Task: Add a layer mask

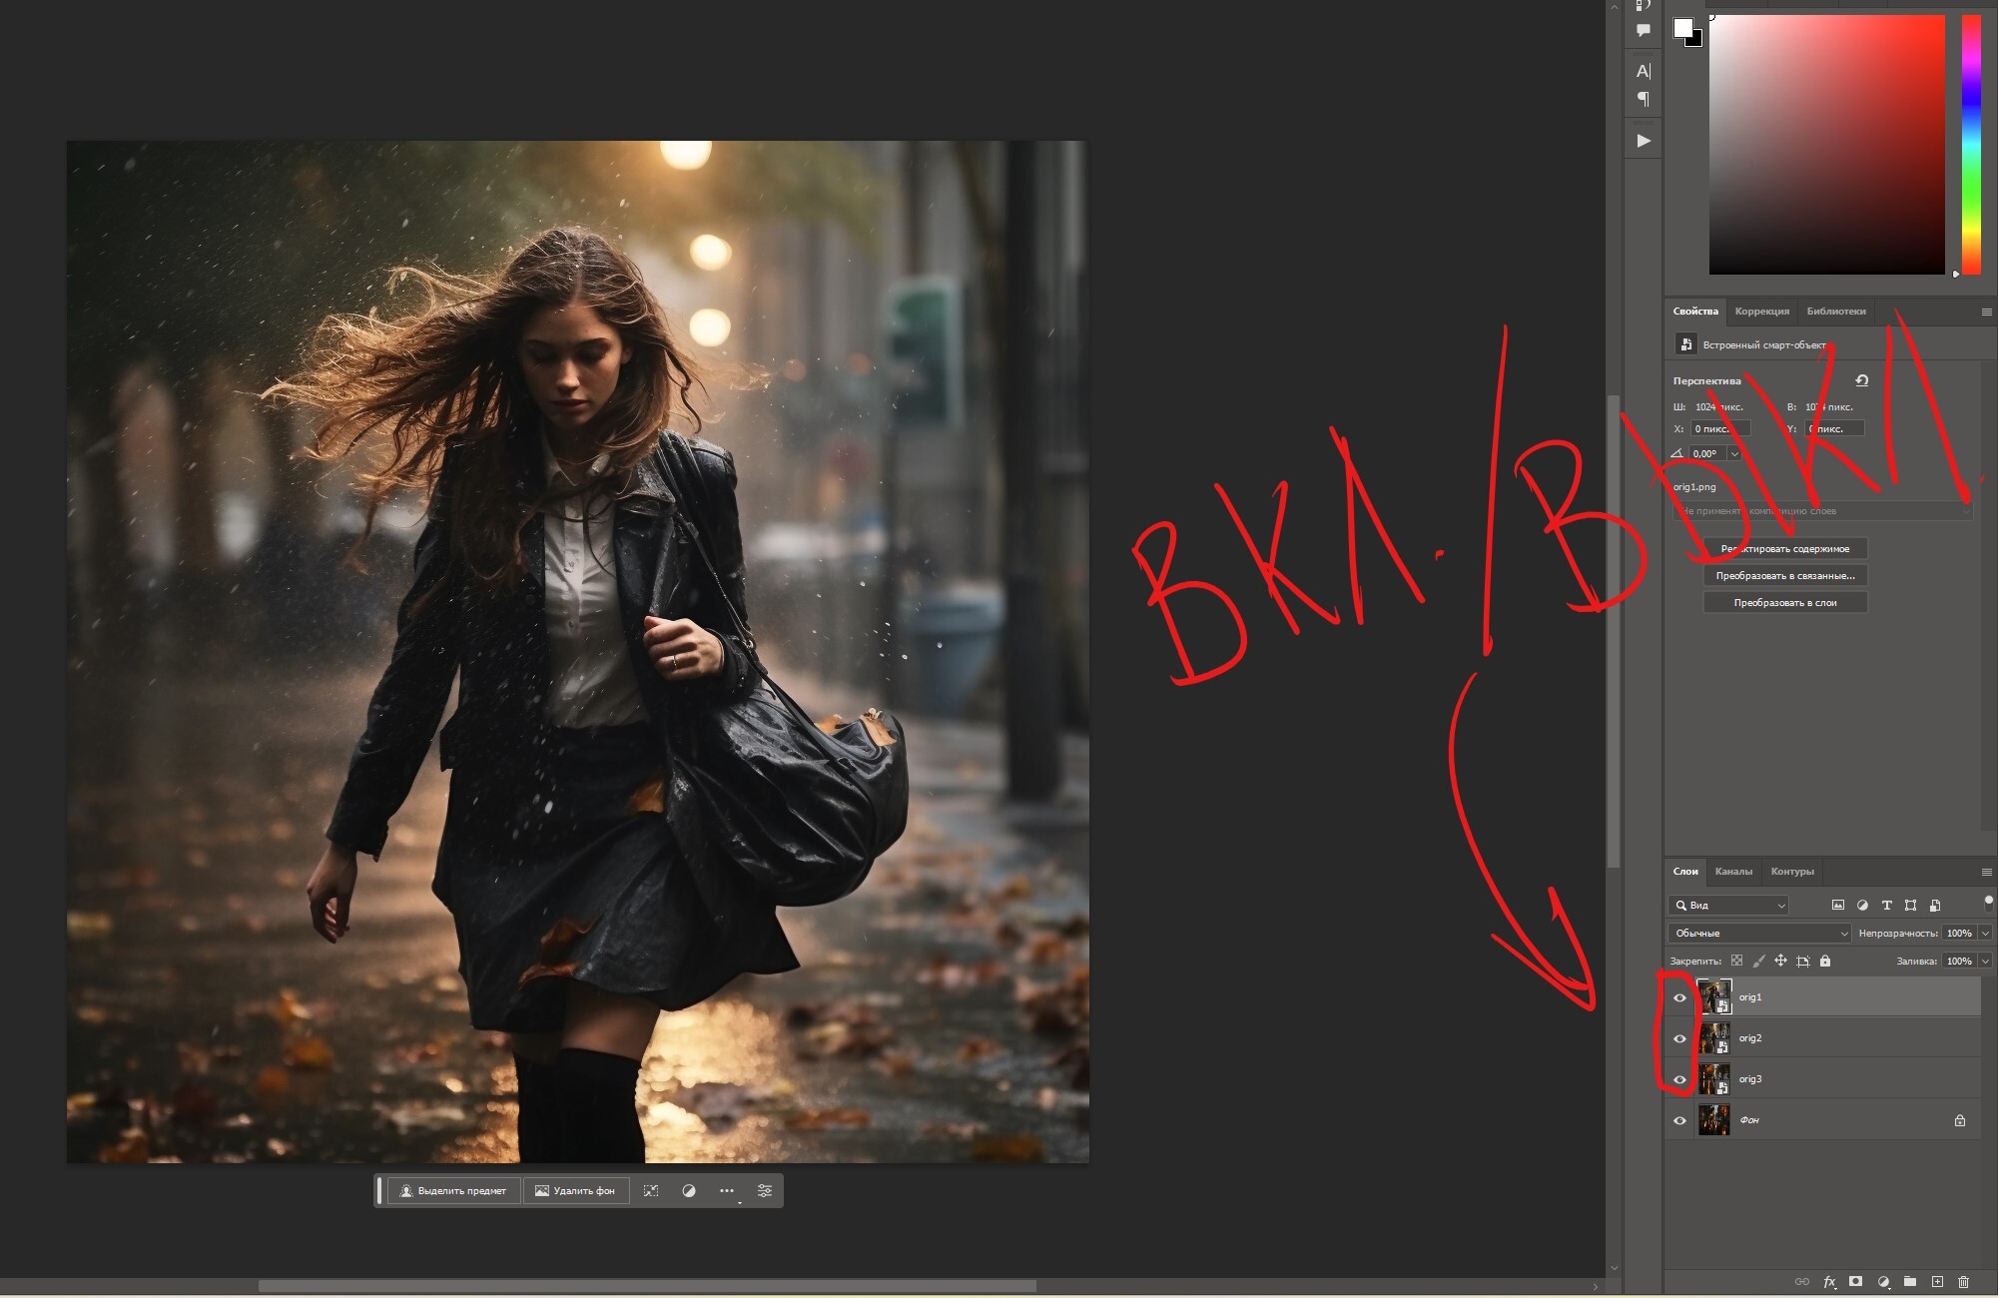Action: (x=1855, y=1282)
